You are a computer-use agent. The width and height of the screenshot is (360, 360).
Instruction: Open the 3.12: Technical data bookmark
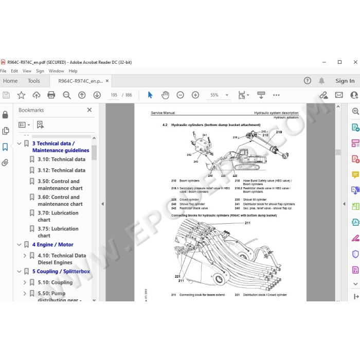click(x=62, y=170)
